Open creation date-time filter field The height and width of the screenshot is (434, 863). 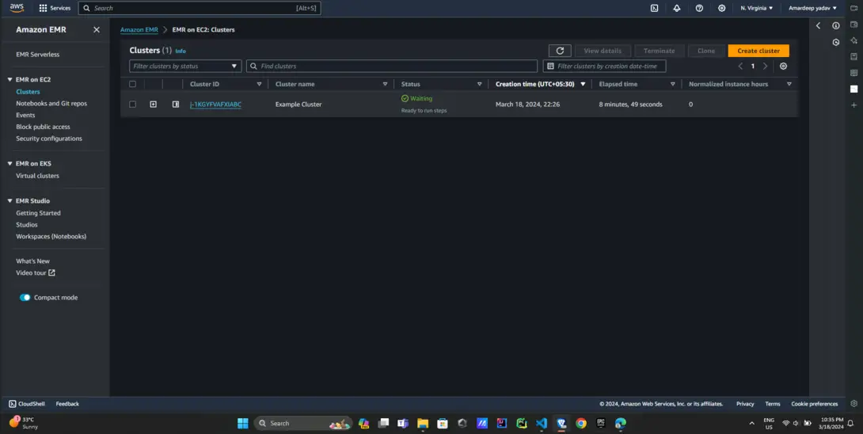coord(604,66)
